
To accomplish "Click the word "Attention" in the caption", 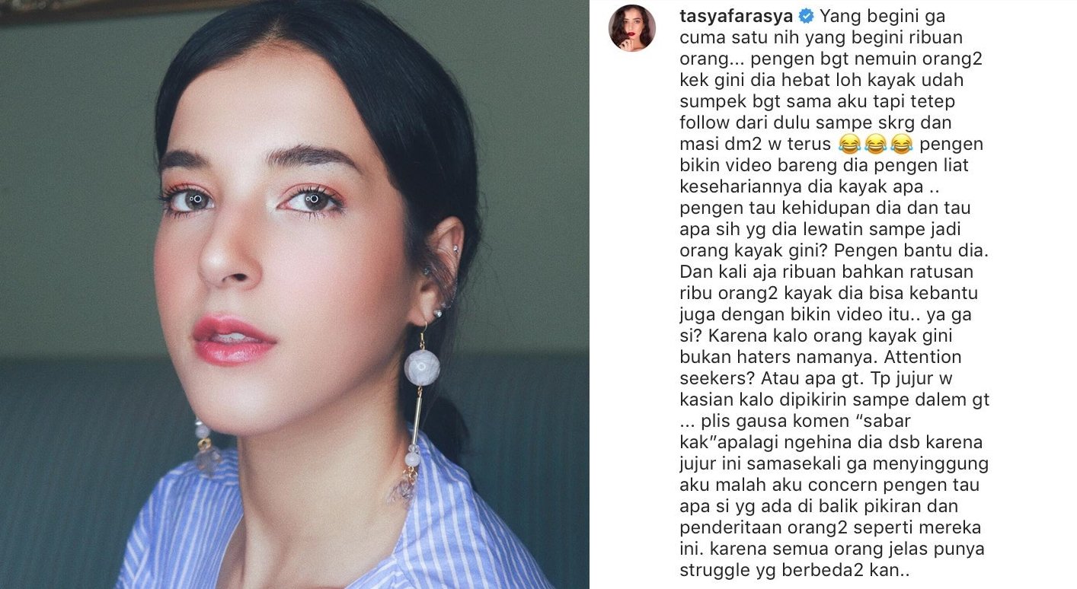I will (927, 357).
